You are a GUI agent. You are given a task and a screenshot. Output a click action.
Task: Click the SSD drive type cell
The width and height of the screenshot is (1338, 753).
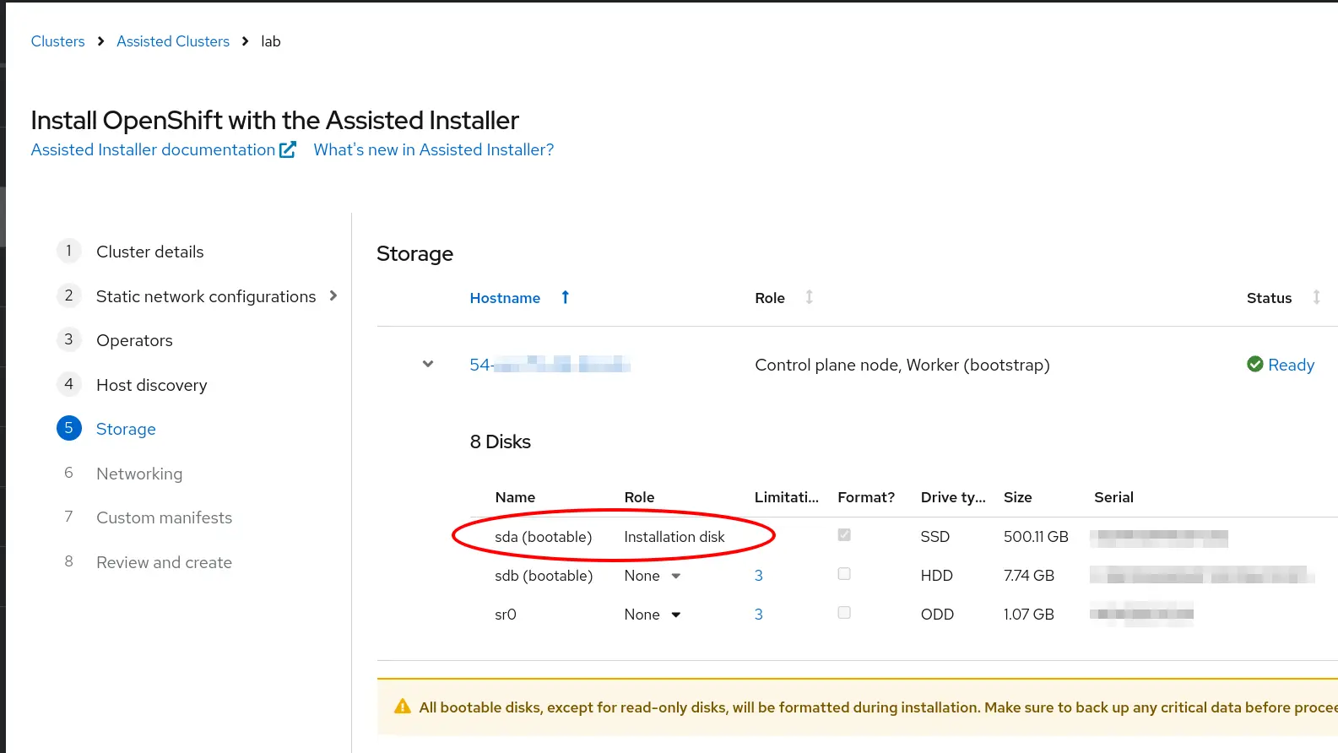(935, 537)
